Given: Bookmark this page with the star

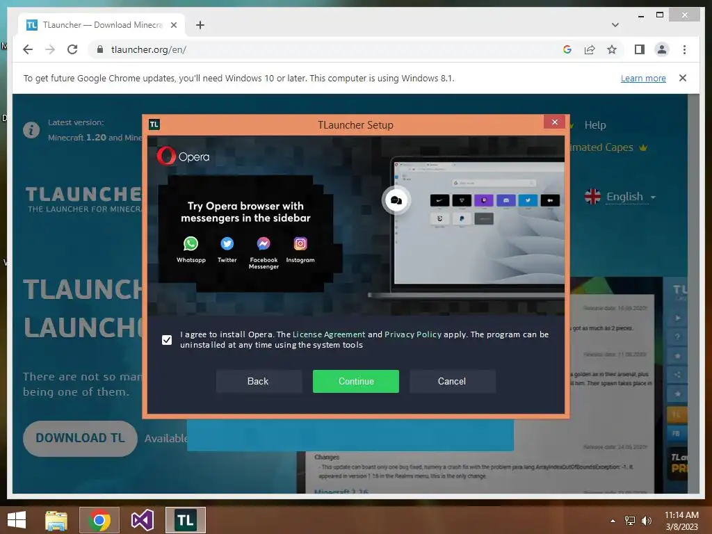Looking at the screenshot, I should (612, 49).
